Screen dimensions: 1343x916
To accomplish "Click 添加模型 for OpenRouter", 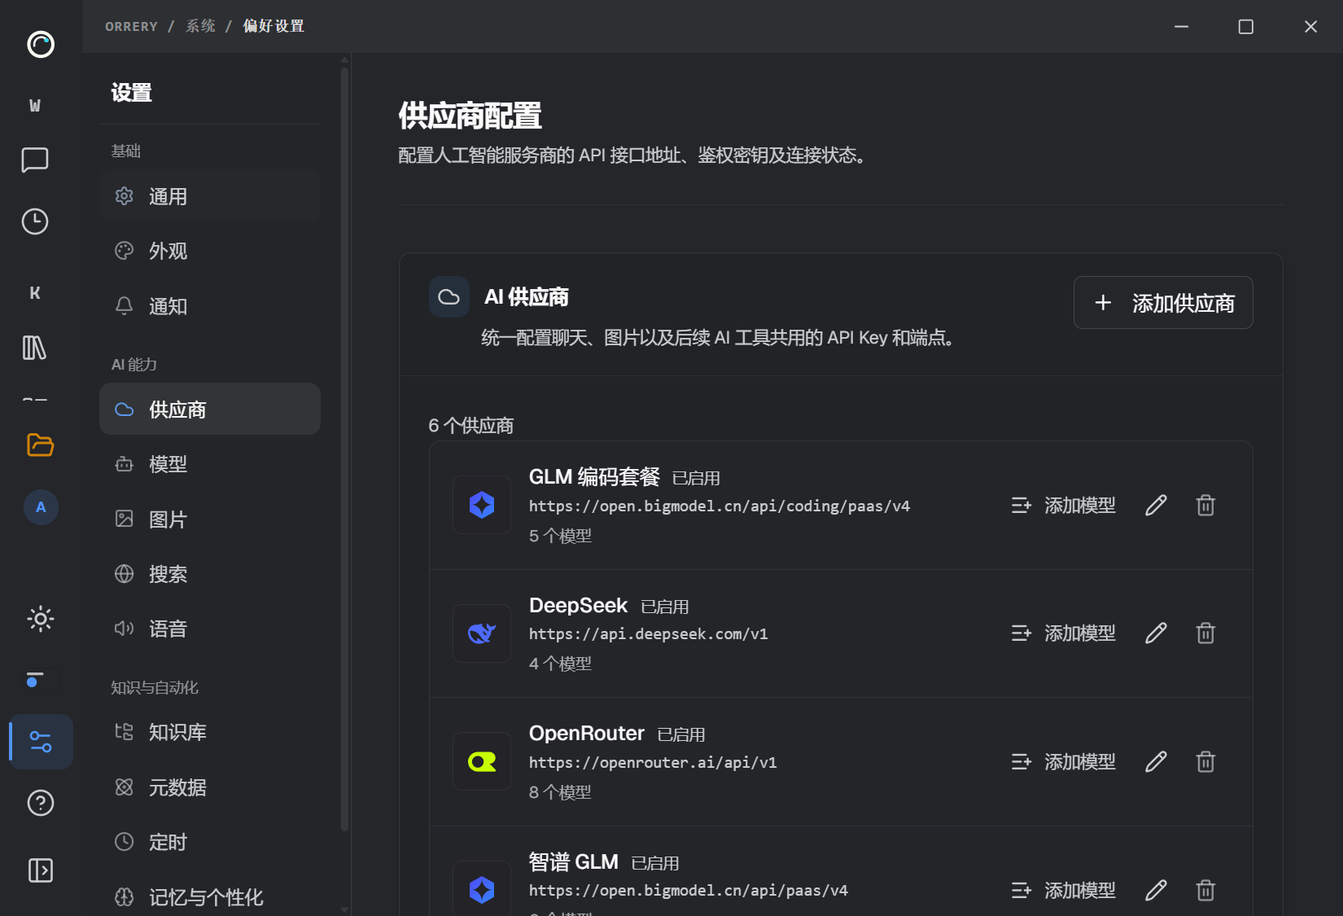I will (1063, 762).
